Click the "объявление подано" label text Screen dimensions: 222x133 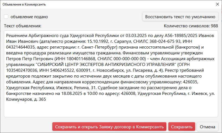pyautogui.click(x=29, y=17)
